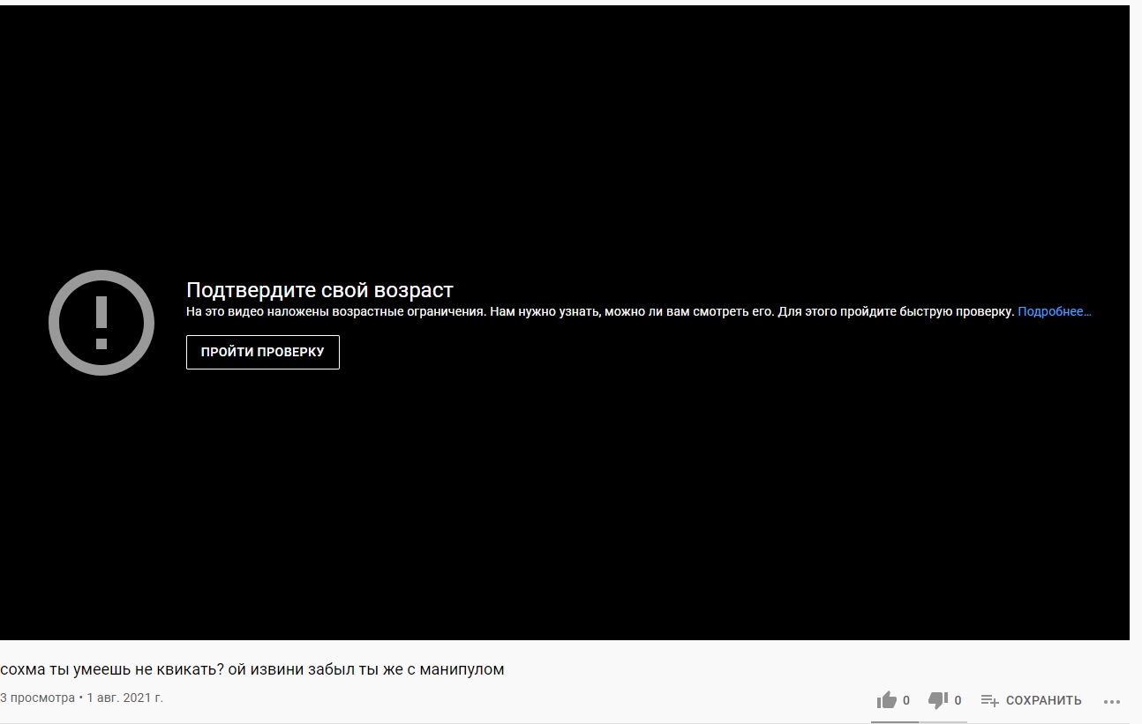
Task: Click the gray exclamation warning icon
Action: pyautogui.click(x=101, y=323)
